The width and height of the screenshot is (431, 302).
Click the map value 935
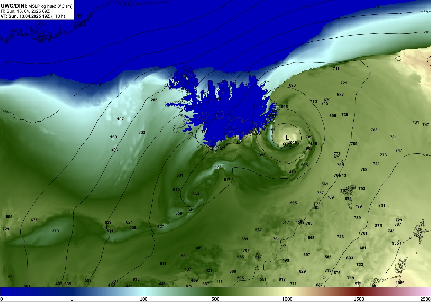pyautogui.click(x=395, y=243)
